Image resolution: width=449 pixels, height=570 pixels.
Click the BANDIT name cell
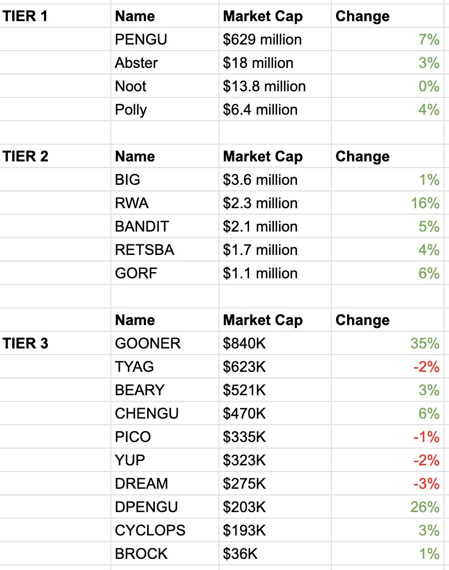(x=165, y=227)
